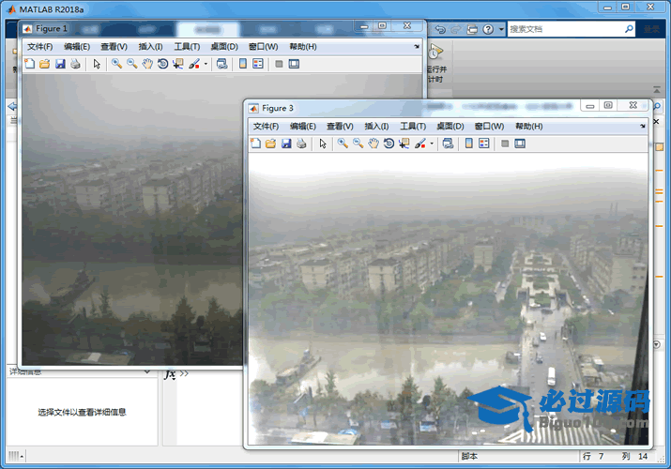
Task: Dock Figure 1 using the menu bar arrow
Action: pyautogui.click(x=417, y=46)
